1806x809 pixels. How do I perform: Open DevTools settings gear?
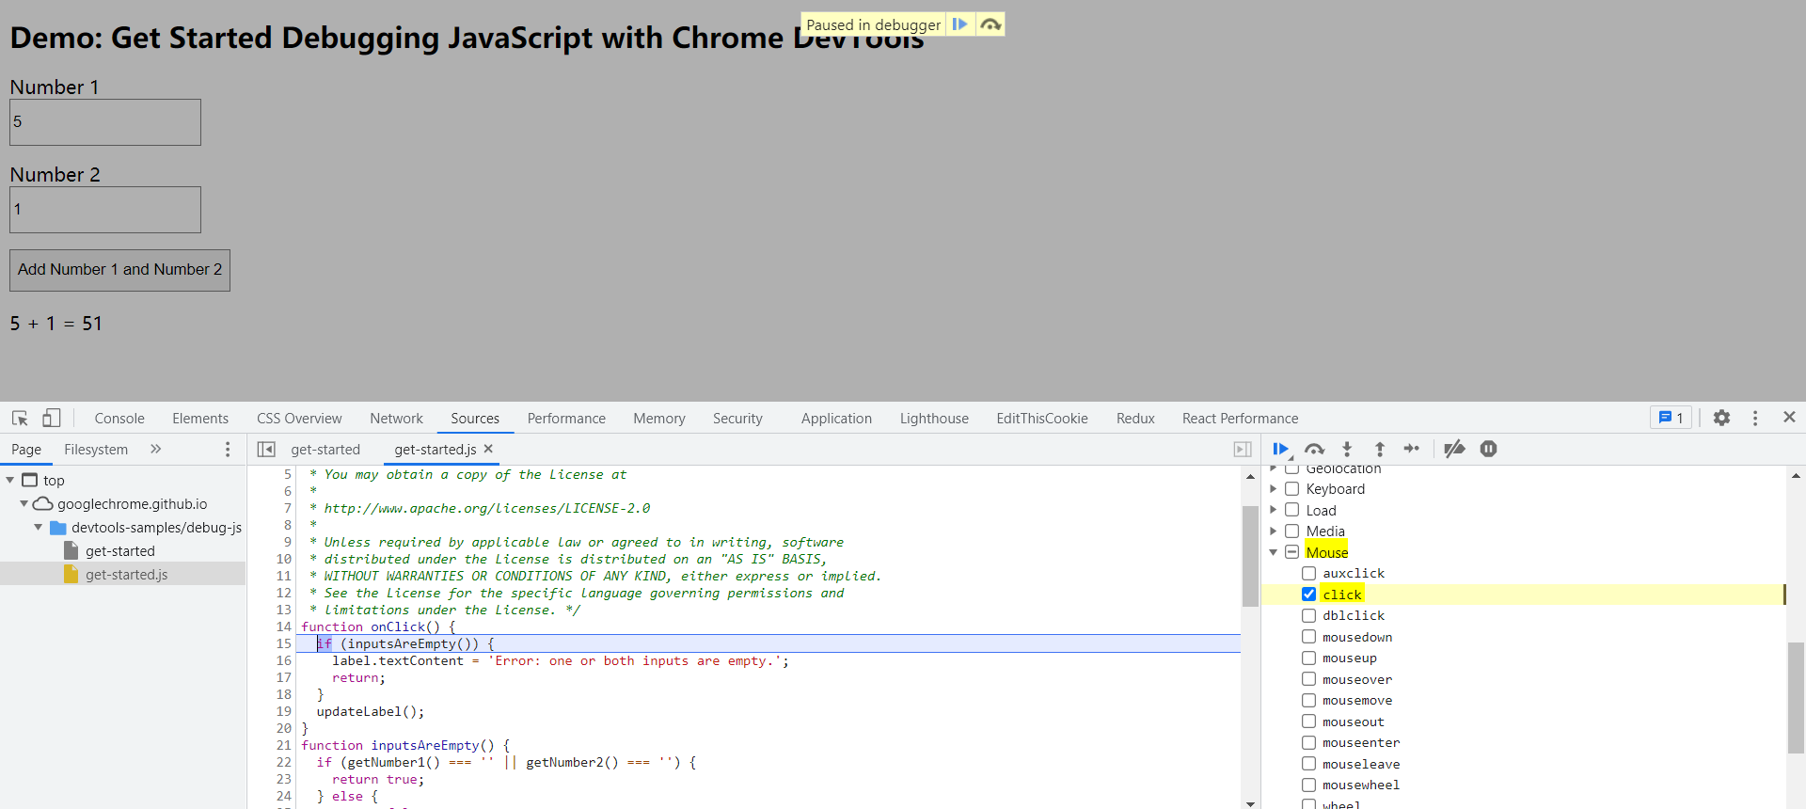pos(1721,418)
